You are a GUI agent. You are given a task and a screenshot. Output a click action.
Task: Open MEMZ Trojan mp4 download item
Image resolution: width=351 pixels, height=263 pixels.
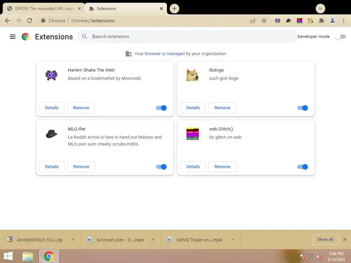195,240
